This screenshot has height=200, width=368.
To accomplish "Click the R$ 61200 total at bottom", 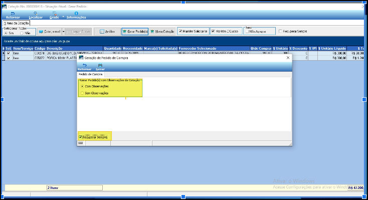I will tap(356, 188).
